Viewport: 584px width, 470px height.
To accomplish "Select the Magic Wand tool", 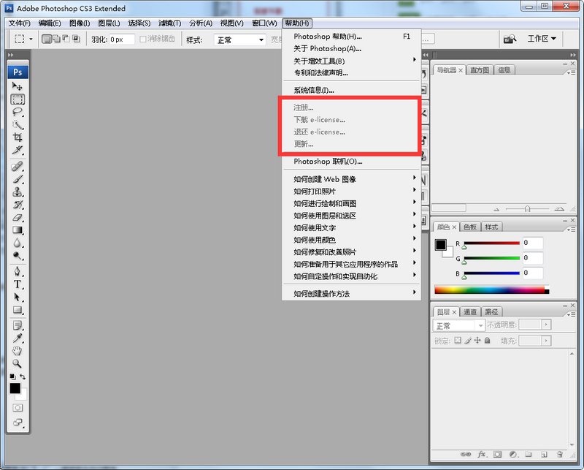I will (17, 124).
